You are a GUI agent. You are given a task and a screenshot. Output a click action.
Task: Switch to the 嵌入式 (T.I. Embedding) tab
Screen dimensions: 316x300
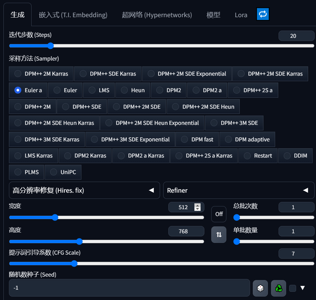tap(73, 15)
